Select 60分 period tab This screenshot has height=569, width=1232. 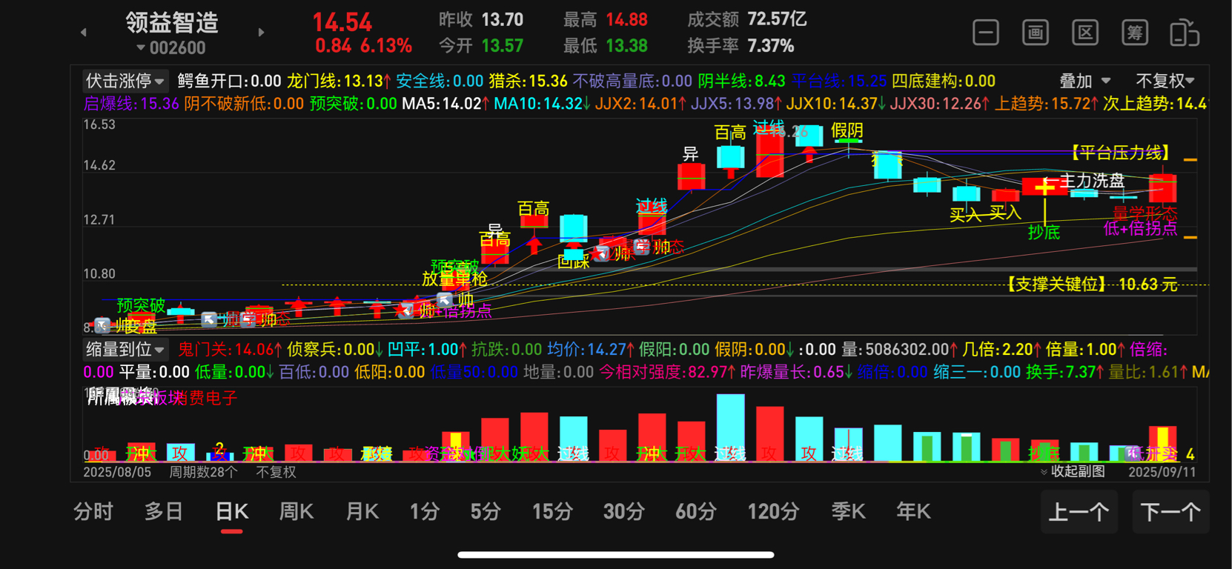(696, 511)
